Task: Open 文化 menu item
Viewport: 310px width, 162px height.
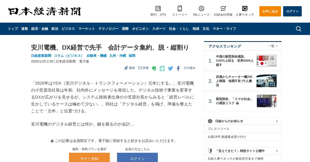Action: [x=206, y=29]
